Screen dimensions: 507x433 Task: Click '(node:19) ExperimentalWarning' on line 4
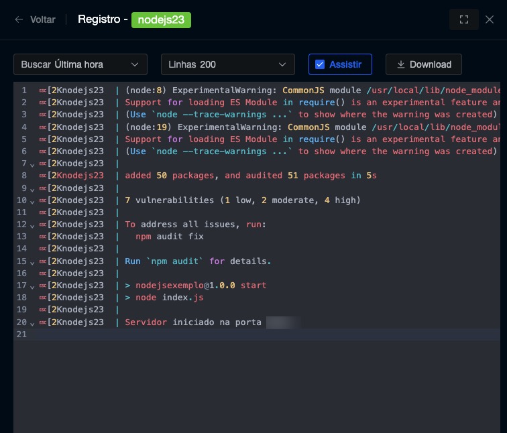[x=203, y=127]
